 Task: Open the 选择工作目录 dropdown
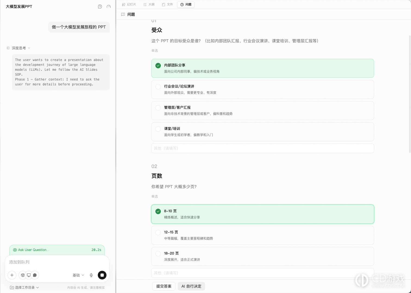[24, 288]
